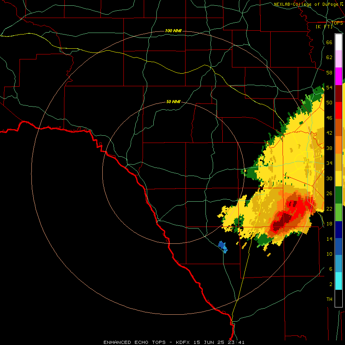Click the "KDFX" radar site identifier

tap(182, 342)
